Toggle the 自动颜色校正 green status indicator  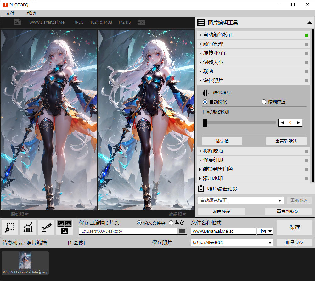pos(306,35)
